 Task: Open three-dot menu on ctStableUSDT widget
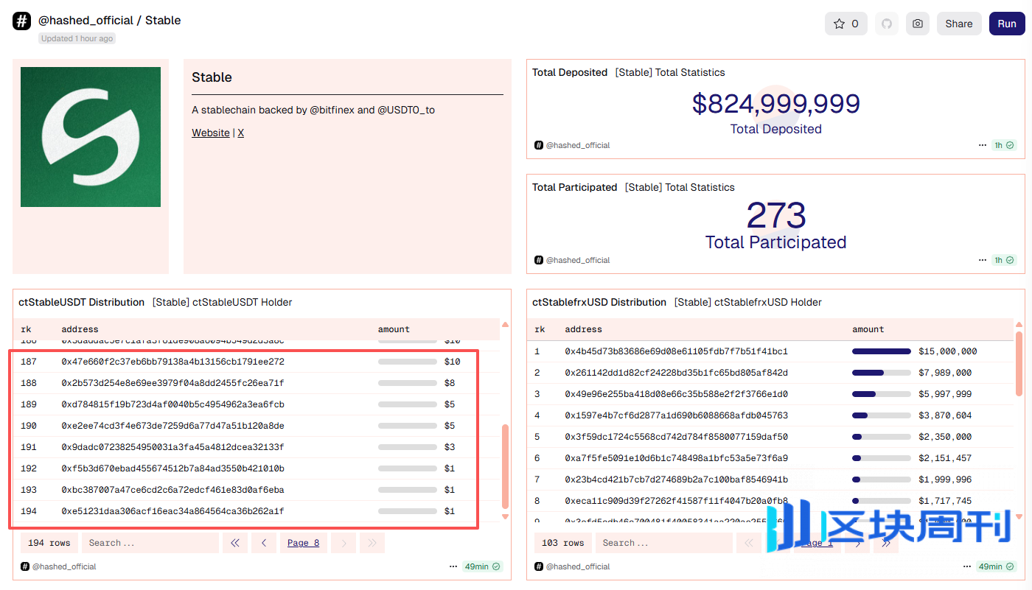[x=453, y=566]
